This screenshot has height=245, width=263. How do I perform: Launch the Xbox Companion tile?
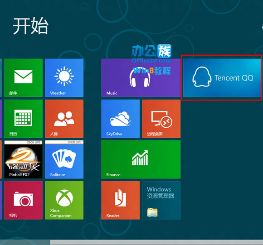(64, 200)
